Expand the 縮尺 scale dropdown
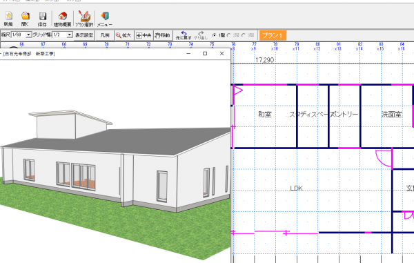Image resolution: width=414 pixels, height=263 pixels. tap(29, 35)
